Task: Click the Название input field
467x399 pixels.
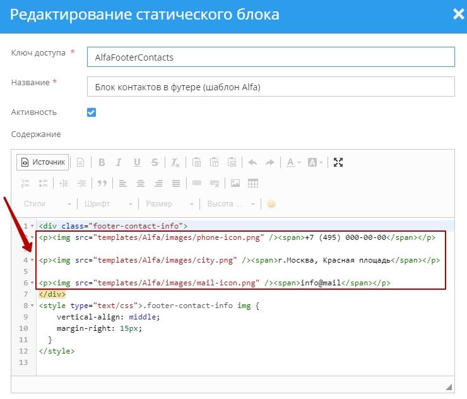Action: (x=270, y=86)
